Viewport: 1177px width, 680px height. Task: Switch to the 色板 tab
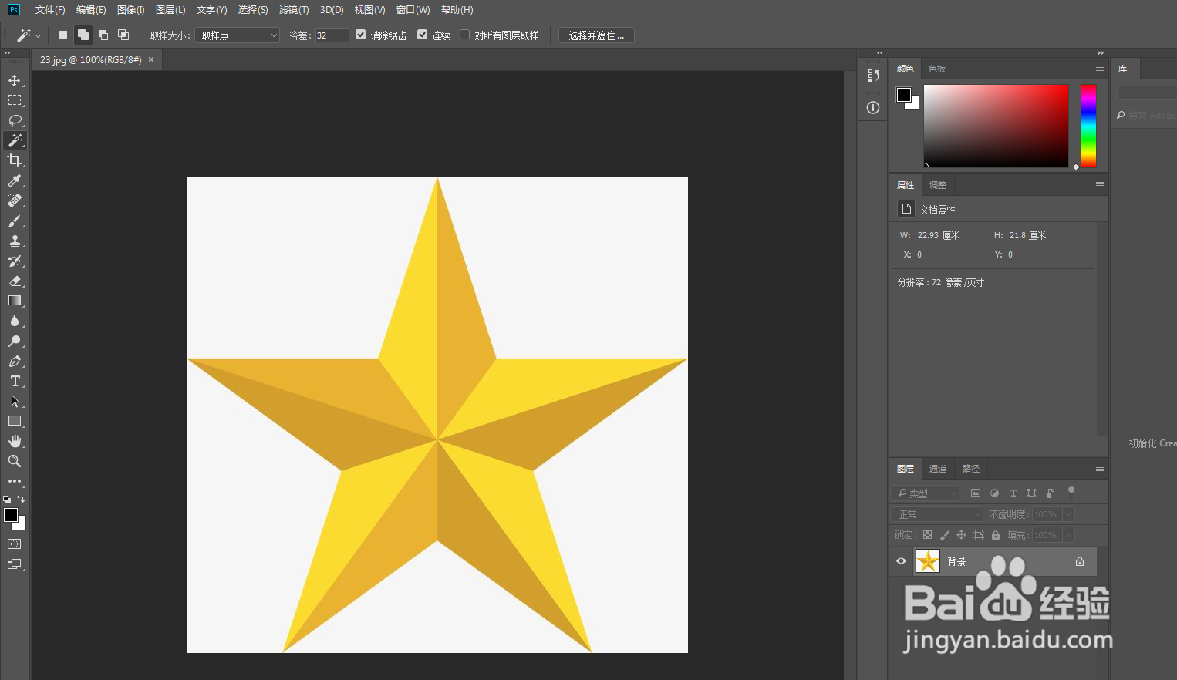point(937,69)
